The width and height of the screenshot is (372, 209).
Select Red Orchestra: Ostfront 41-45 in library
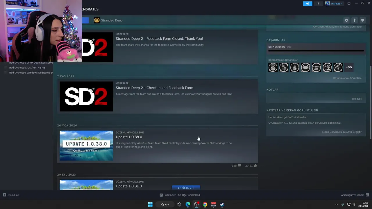27,68
